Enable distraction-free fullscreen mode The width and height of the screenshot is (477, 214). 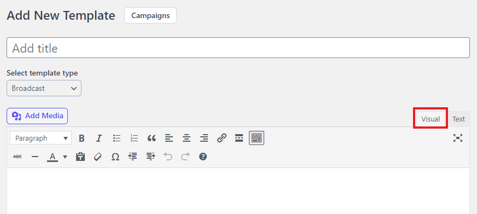click(457, 138)
